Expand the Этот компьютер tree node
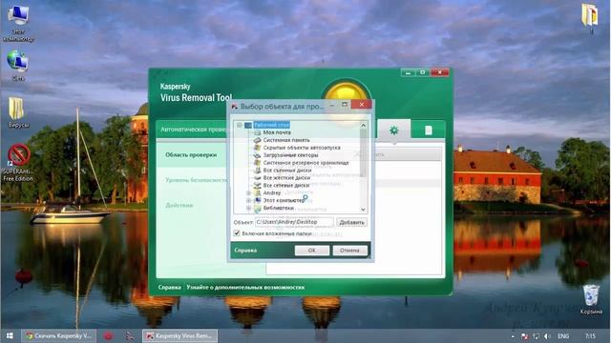 pos(248,200)
